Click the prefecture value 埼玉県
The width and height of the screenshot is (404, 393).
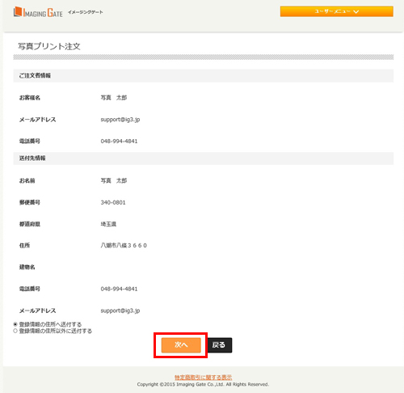[x=108, y=224]
